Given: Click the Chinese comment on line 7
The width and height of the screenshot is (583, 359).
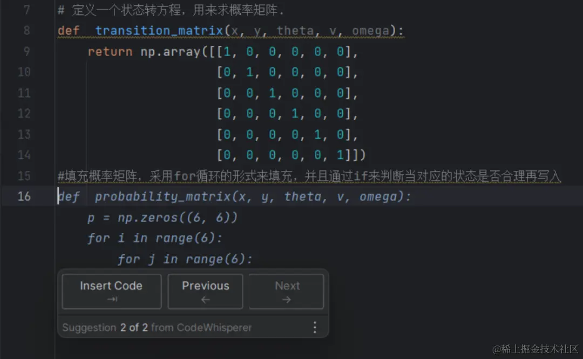Looking at the screenshot, I should point(171,10).
